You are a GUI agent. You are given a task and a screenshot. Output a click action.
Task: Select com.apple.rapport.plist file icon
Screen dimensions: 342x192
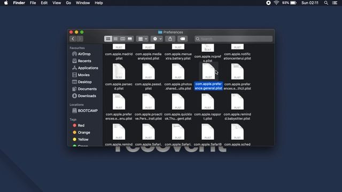[x=208, y=102]
